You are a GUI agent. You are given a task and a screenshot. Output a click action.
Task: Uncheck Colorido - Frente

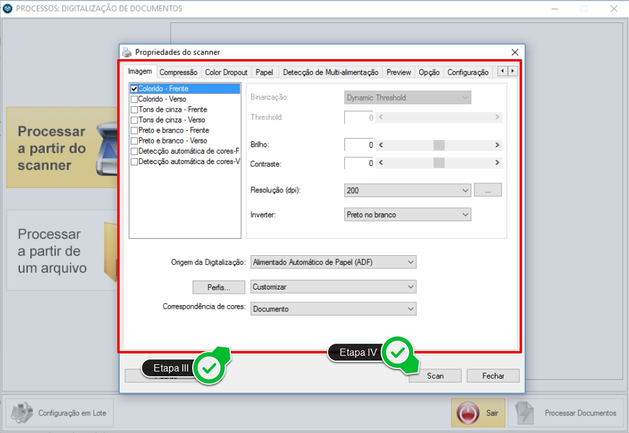(x=134, y=89)
